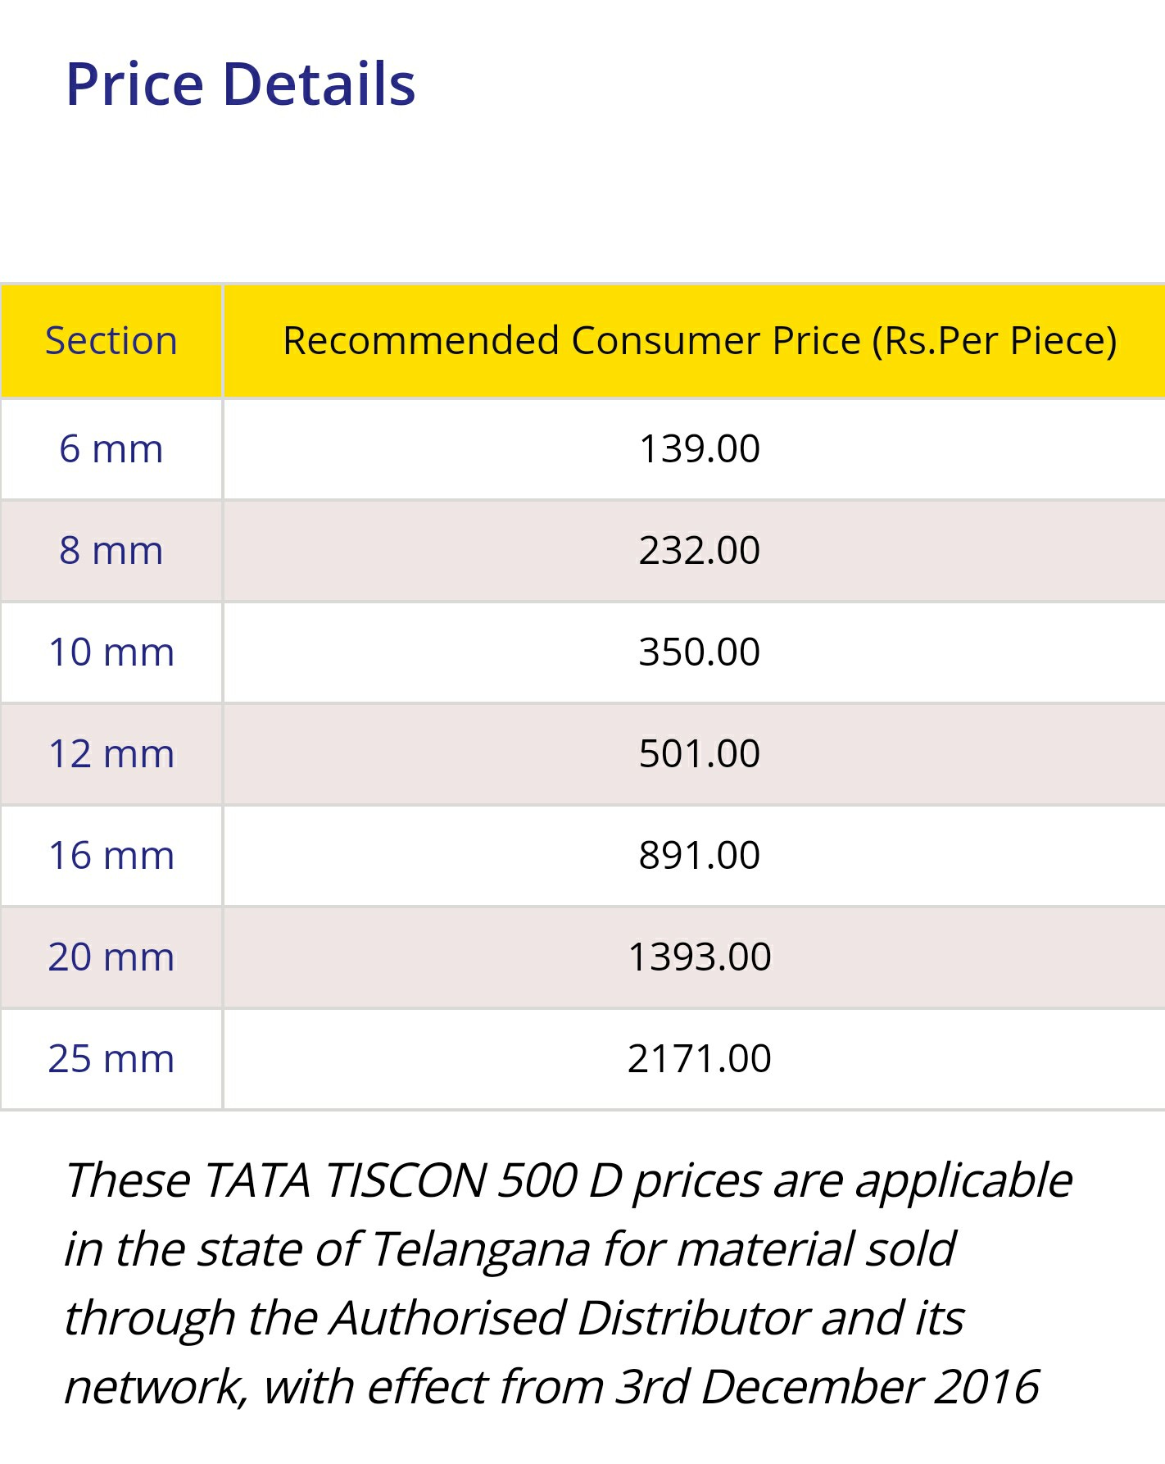
Task: Select the 6 mm section cell
Action: pyautogui.click(x=111, y=449)
